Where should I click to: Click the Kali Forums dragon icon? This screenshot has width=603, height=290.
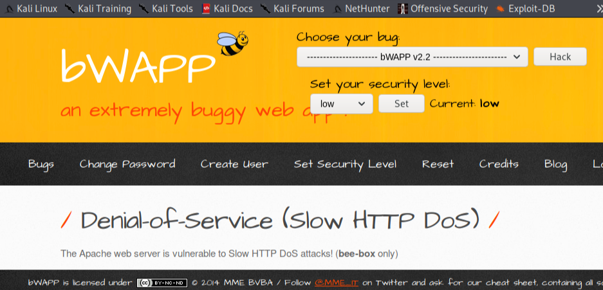point(265,8)
